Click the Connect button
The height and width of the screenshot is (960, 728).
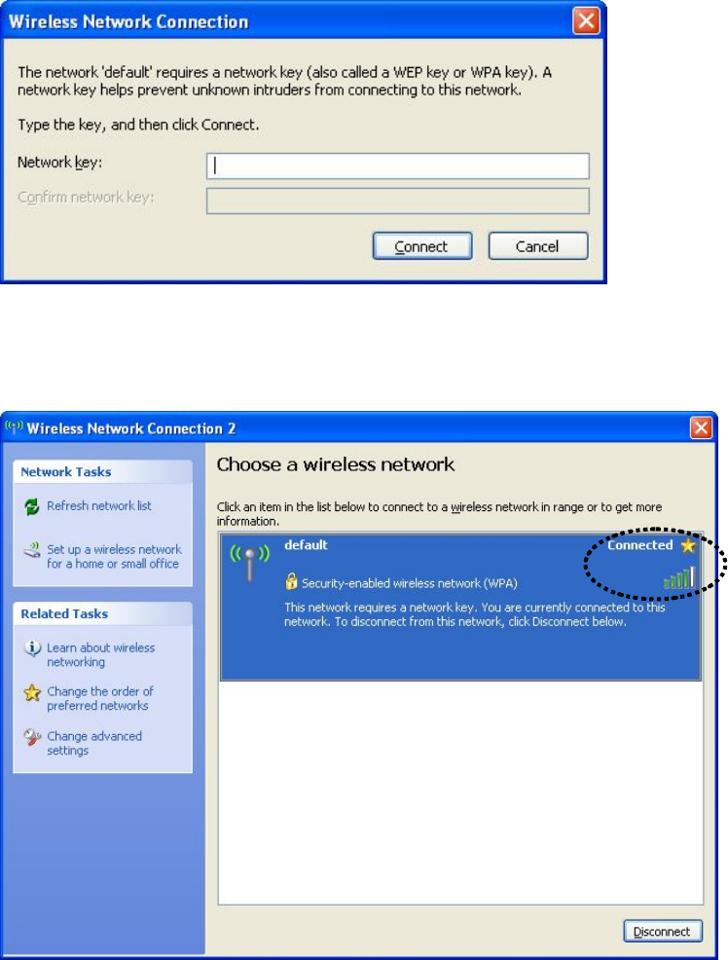(422, 246)
